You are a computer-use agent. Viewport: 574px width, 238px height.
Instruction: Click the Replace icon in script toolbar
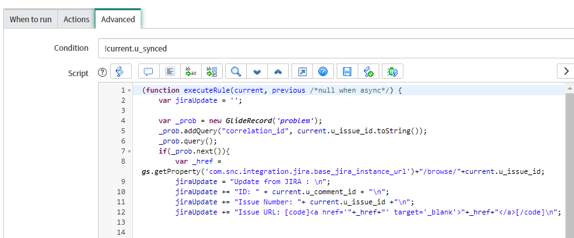point(191,71)
